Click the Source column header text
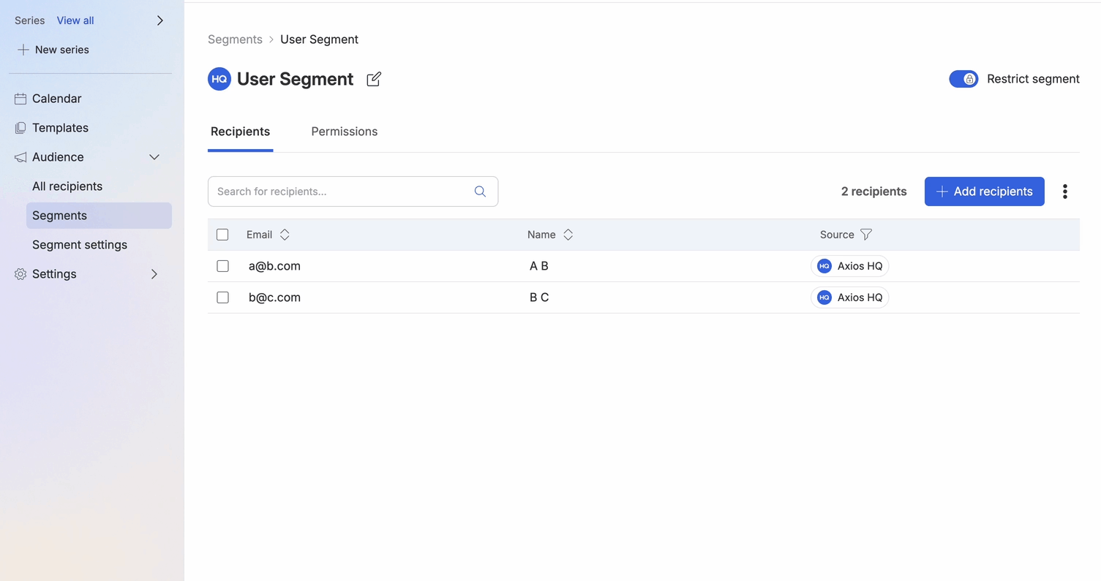The width and height of the screenshot is (1101, 581). [837, 235]
